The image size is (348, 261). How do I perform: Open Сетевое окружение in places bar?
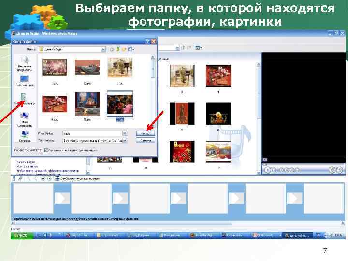(25, 136)
